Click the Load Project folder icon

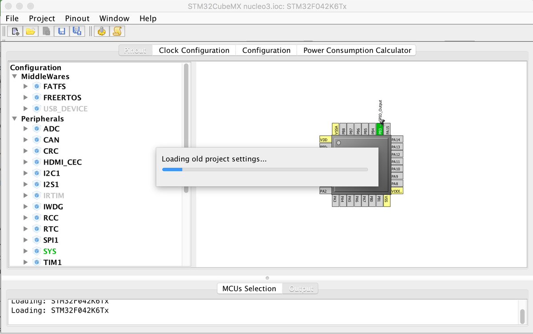coord(31,31)
